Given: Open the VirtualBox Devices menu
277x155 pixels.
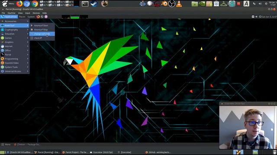Looking at the screenshot, I should tap(36, 13).
